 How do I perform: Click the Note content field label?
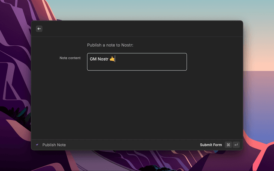70,58
